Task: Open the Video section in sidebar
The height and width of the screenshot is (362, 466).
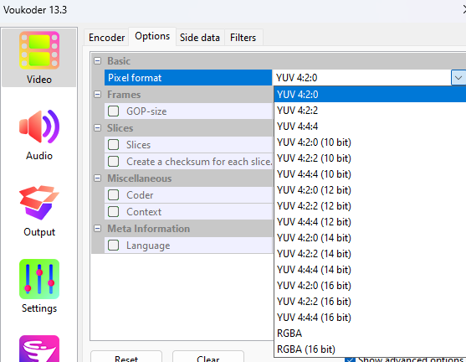Action: (39, 58)
